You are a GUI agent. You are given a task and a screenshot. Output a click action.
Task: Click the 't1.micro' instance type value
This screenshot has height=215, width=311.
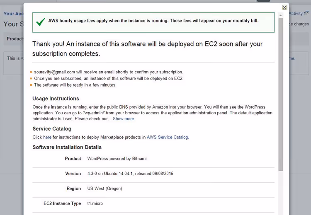point(95,203)
